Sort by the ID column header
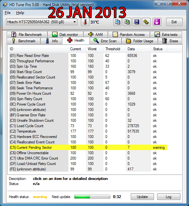Image resolution: width=189 pixels, height=206 pixels. point(38,49)
